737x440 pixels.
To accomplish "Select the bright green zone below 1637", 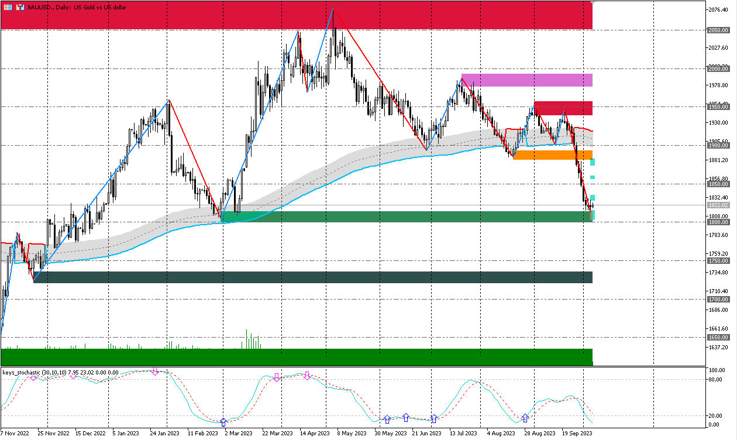I will [x=296, y=357].
